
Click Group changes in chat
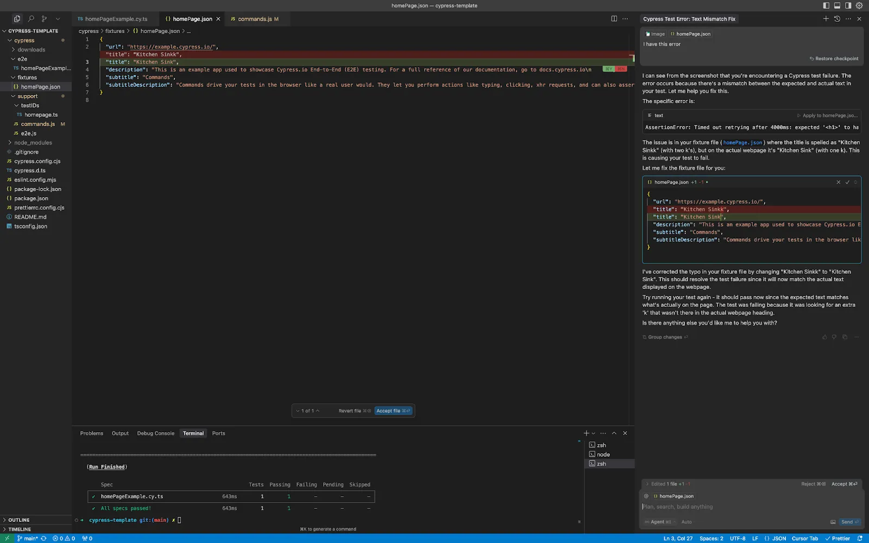[x=665, y=337]
